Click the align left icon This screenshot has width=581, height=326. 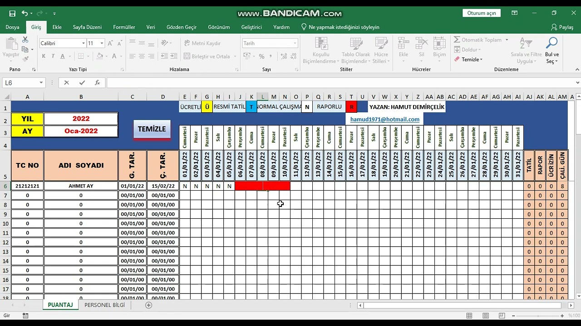pos(132,56)
